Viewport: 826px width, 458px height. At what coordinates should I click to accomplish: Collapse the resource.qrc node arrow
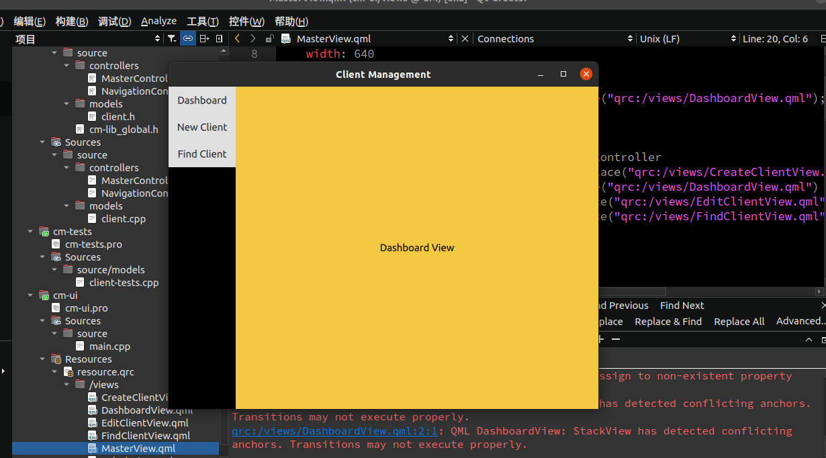(54, 372)
